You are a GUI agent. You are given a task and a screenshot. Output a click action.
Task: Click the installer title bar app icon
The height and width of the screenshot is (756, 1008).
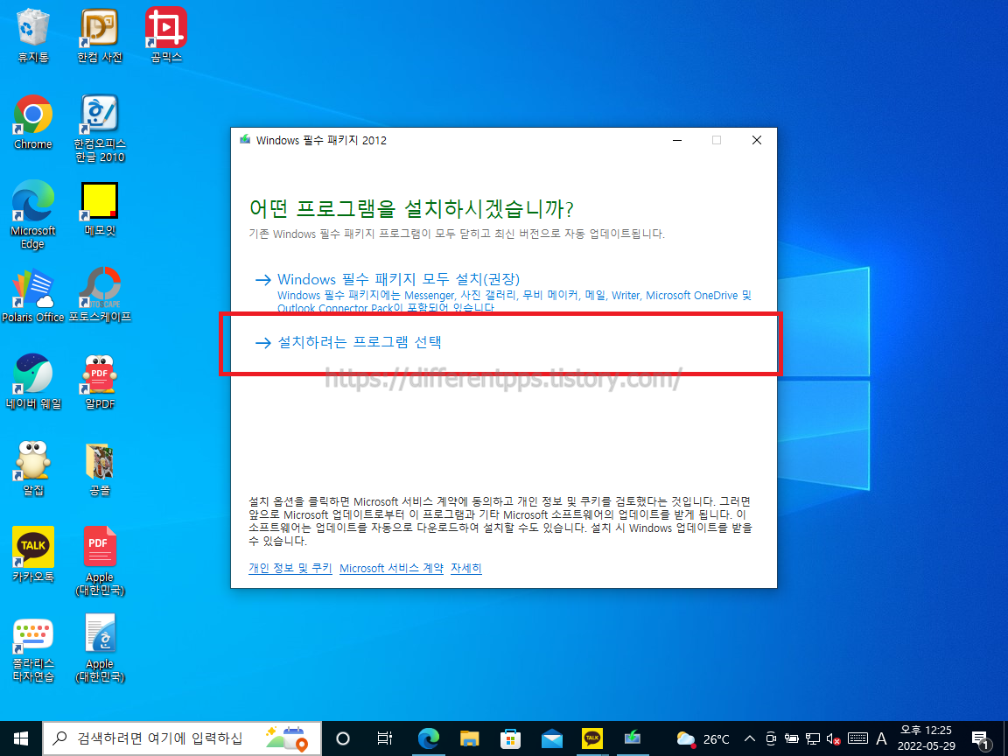click(x=245, y=139)
